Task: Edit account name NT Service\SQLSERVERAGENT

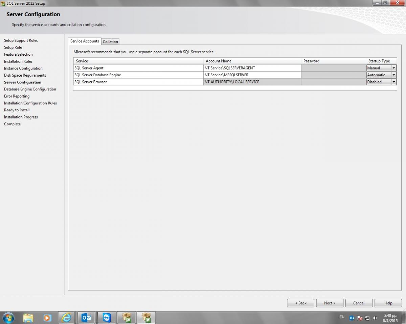Action: (252, 68)
